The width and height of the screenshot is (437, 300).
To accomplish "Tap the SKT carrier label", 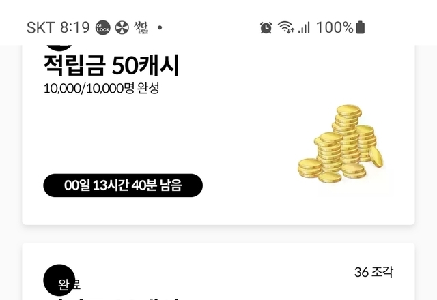I will [40, 27].
